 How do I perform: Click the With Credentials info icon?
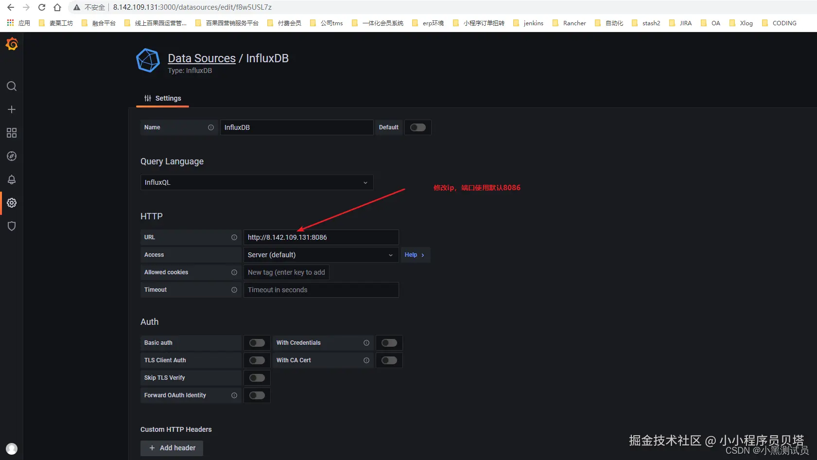click(x=366, y=343)
